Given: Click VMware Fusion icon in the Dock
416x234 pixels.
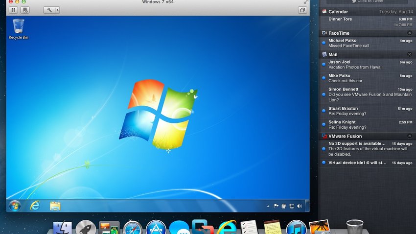Looking at the screenshot, I should tap(203, 227).
